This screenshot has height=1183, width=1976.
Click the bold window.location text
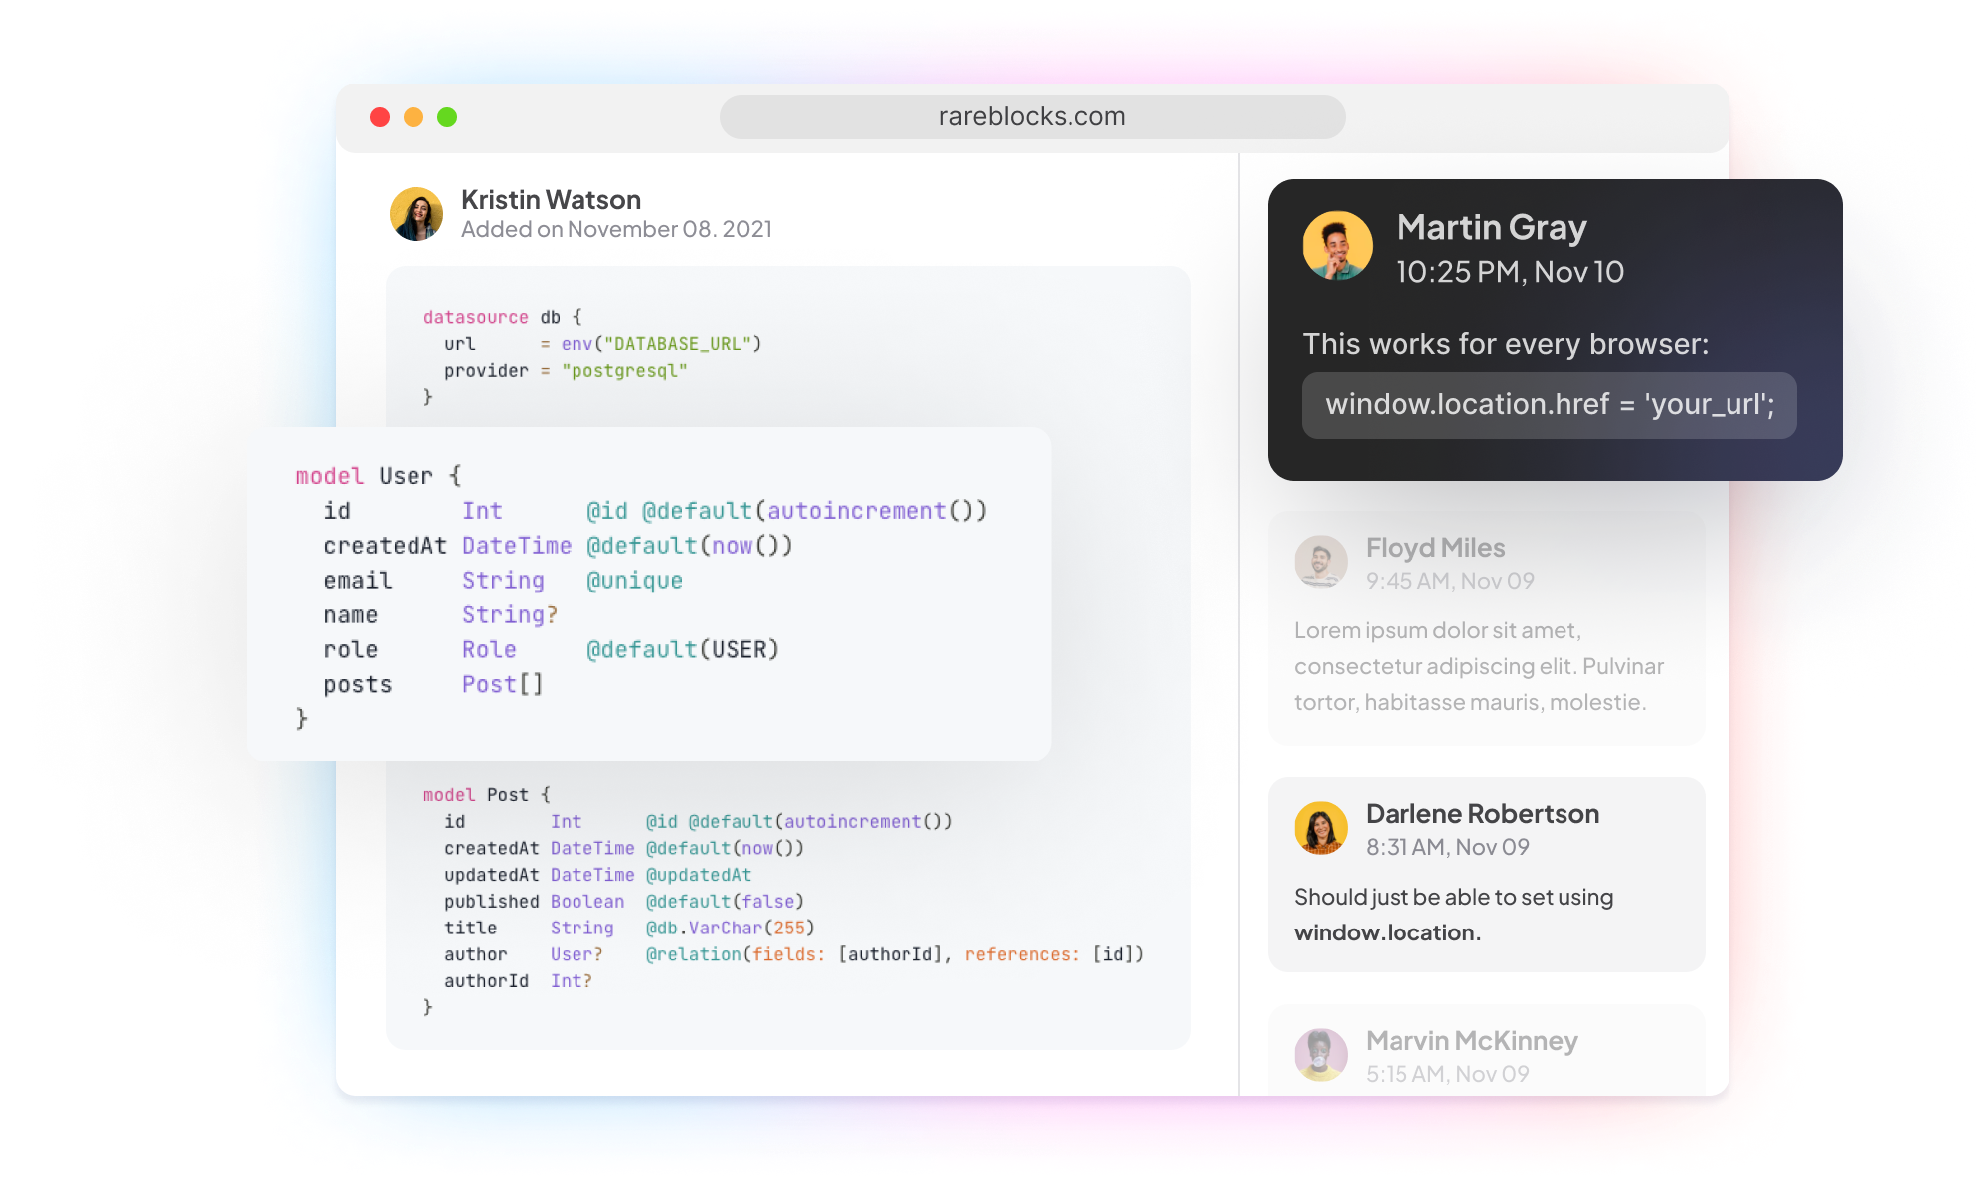coord(1387,932)
